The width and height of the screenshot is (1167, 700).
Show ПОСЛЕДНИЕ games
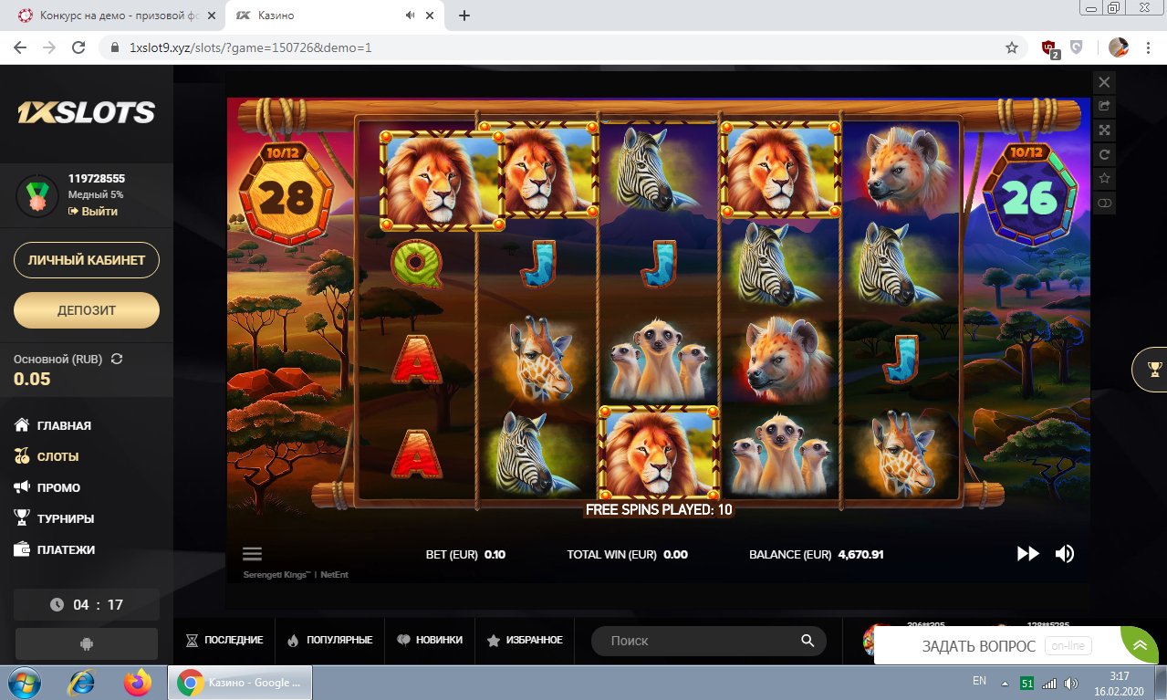coord(224,640)
